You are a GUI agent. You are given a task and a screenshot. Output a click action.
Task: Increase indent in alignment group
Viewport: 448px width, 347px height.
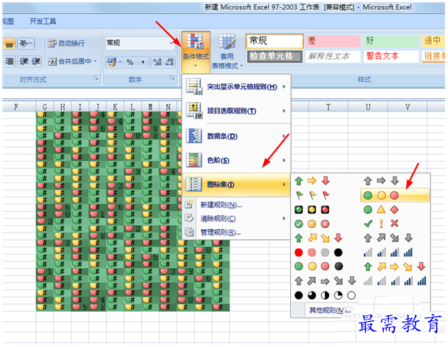35,61
